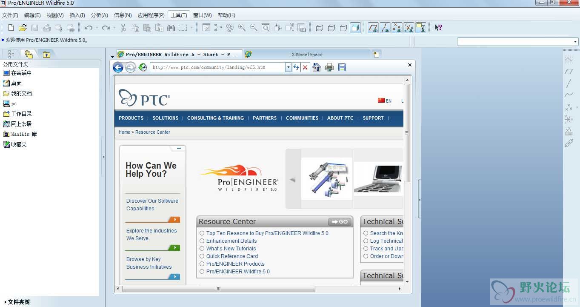Select Hidden Line display style icon
This screenshot has height=307, width=580.
click(x=331, y=28)
